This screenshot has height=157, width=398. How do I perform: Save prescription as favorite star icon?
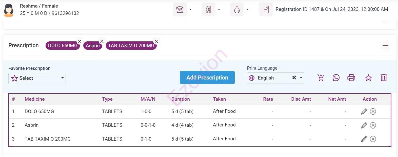point(368,78)
